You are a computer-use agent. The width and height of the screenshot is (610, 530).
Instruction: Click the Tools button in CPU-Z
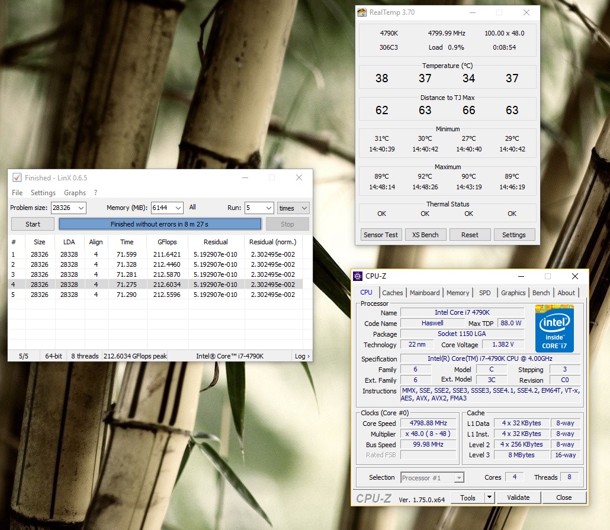468,497
